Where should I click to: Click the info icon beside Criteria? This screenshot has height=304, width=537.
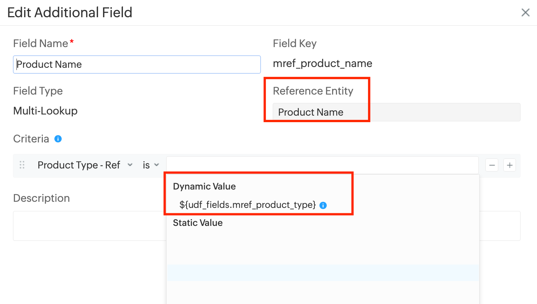tap(58, 139)
